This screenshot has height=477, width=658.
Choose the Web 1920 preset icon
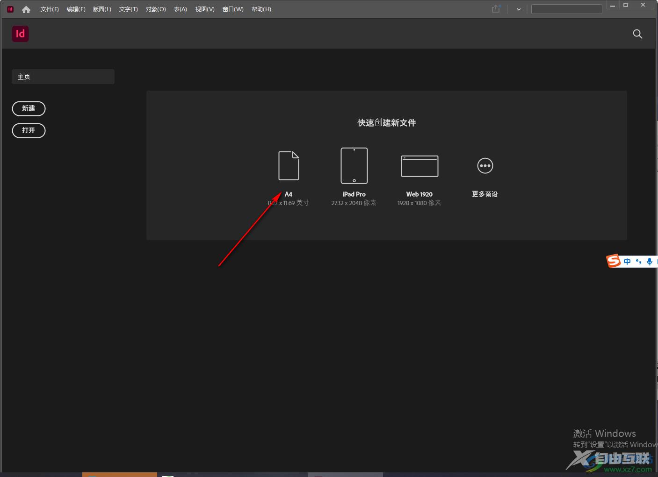tap(419, 166)
